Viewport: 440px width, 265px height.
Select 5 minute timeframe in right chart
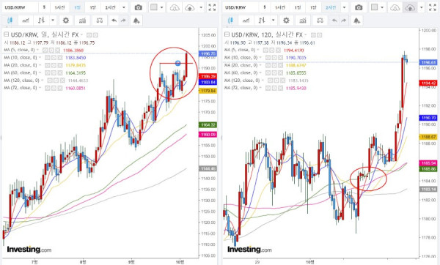(x=264, y=7)
